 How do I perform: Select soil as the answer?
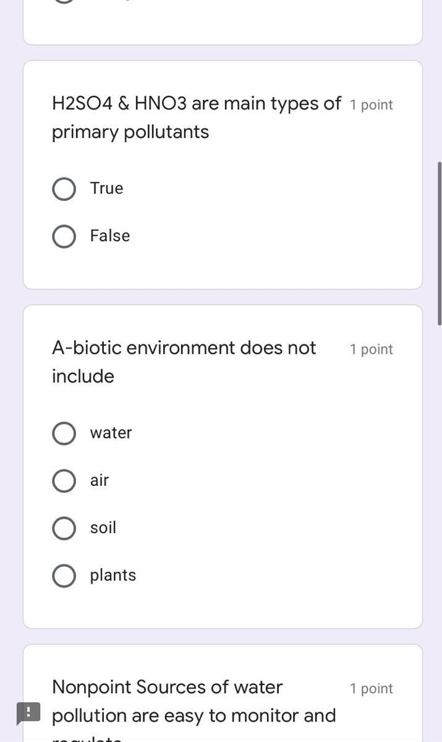pyautogui.click(x=64, y=528)
